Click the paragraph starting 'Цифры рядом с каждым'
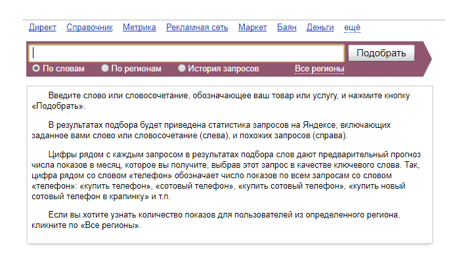 223,172
